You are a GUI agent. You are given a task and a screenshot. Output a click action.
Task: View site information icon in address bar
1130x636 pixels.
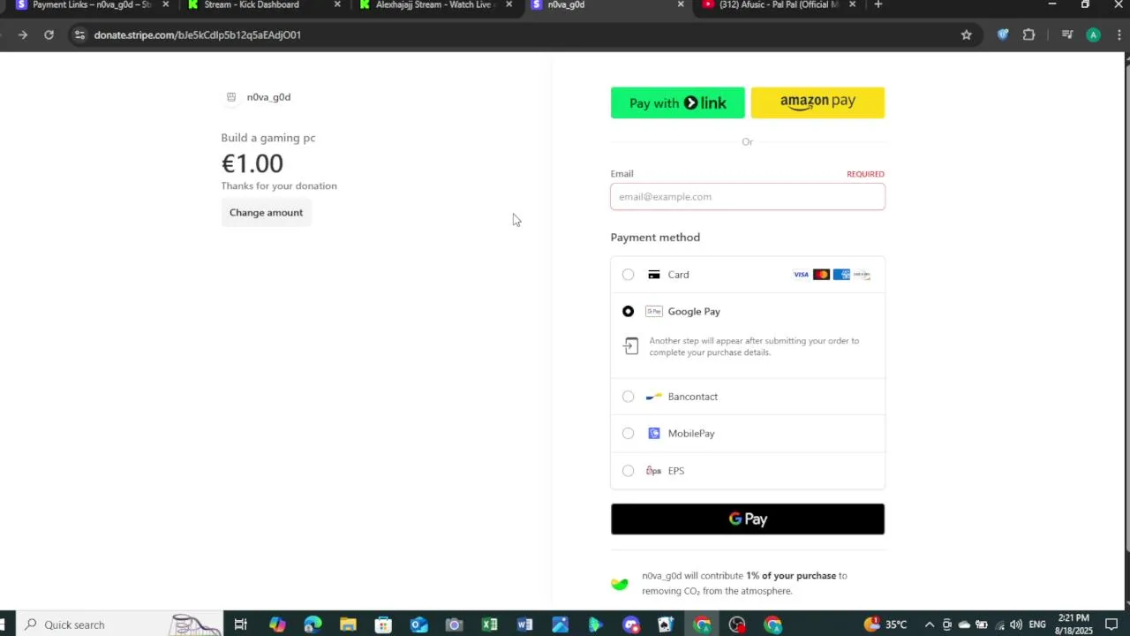(x=79, y=34)
